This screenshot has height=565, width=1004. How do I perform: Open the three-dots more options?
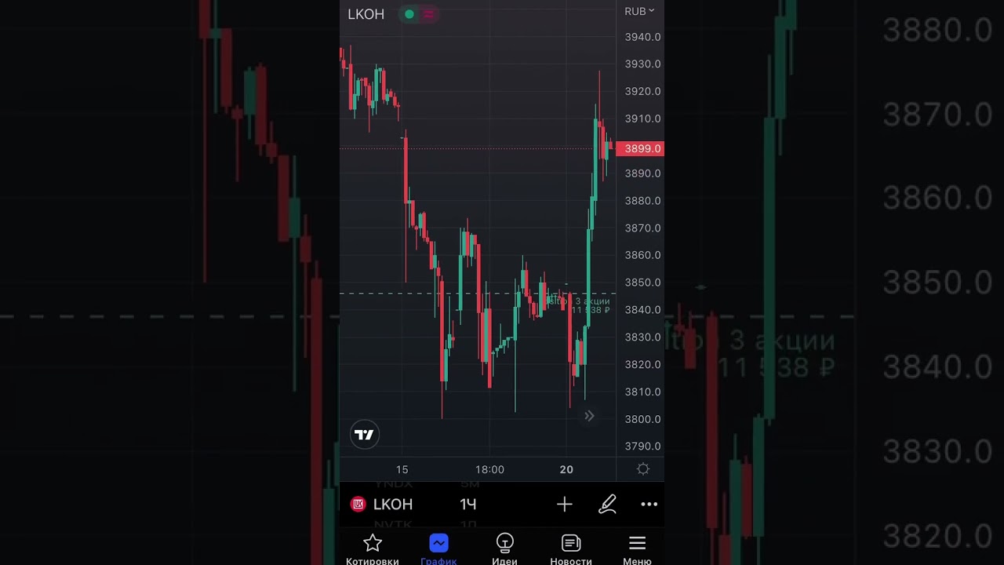649,505
